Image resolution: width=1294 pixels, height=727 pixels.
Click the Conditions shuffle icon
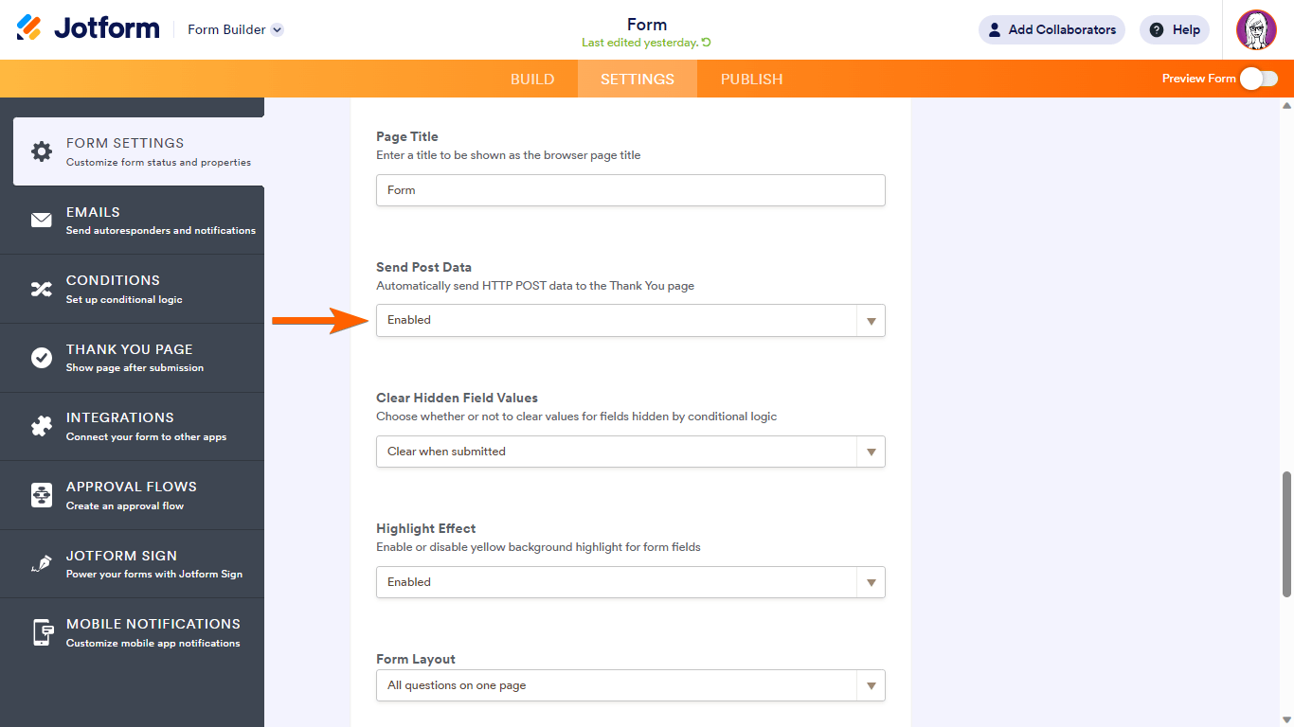(42, 290)
